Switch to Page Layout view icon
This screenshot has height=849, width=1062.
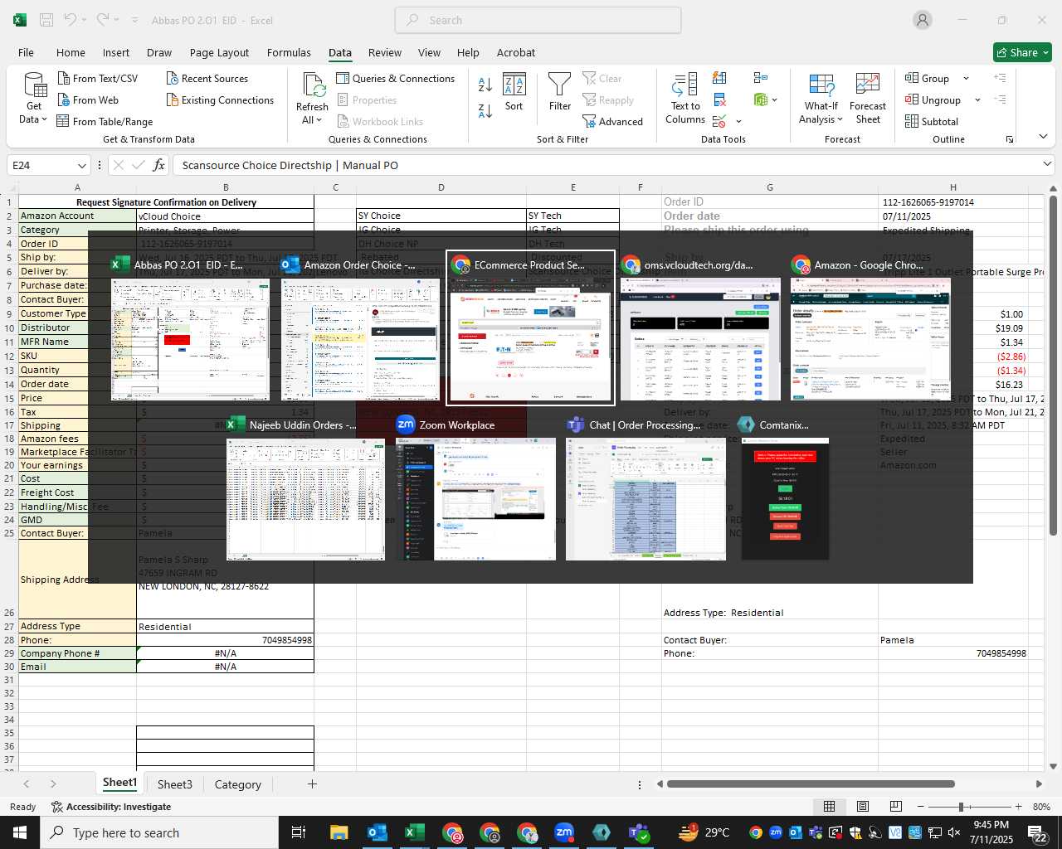point(862,807)
